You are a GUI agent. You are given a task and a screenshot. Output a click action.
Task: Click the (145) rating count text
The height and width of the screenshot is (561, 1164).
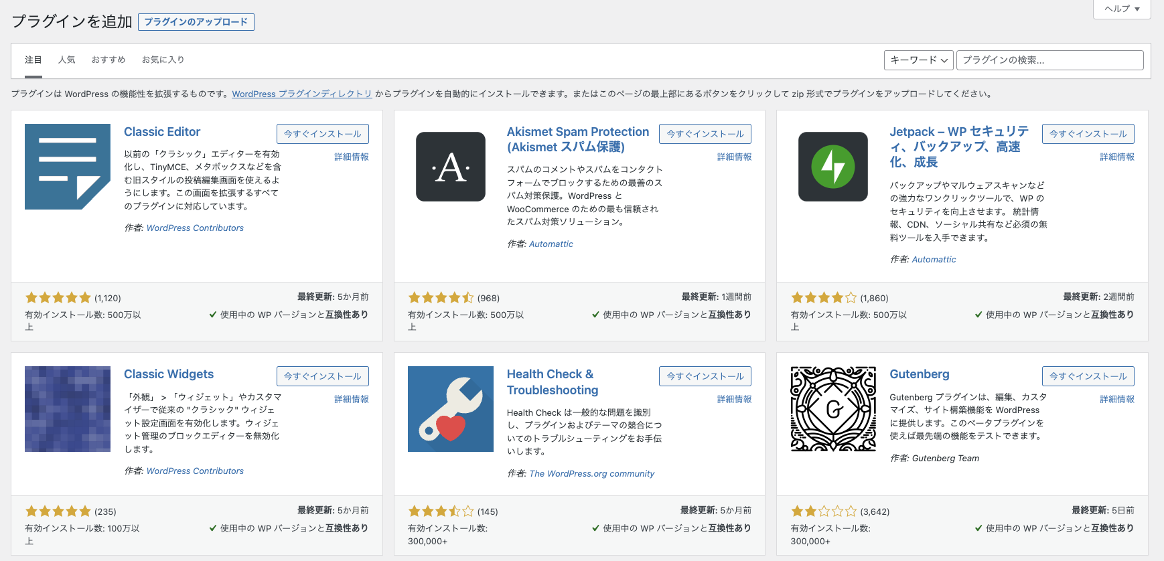[x=488, y=512]
